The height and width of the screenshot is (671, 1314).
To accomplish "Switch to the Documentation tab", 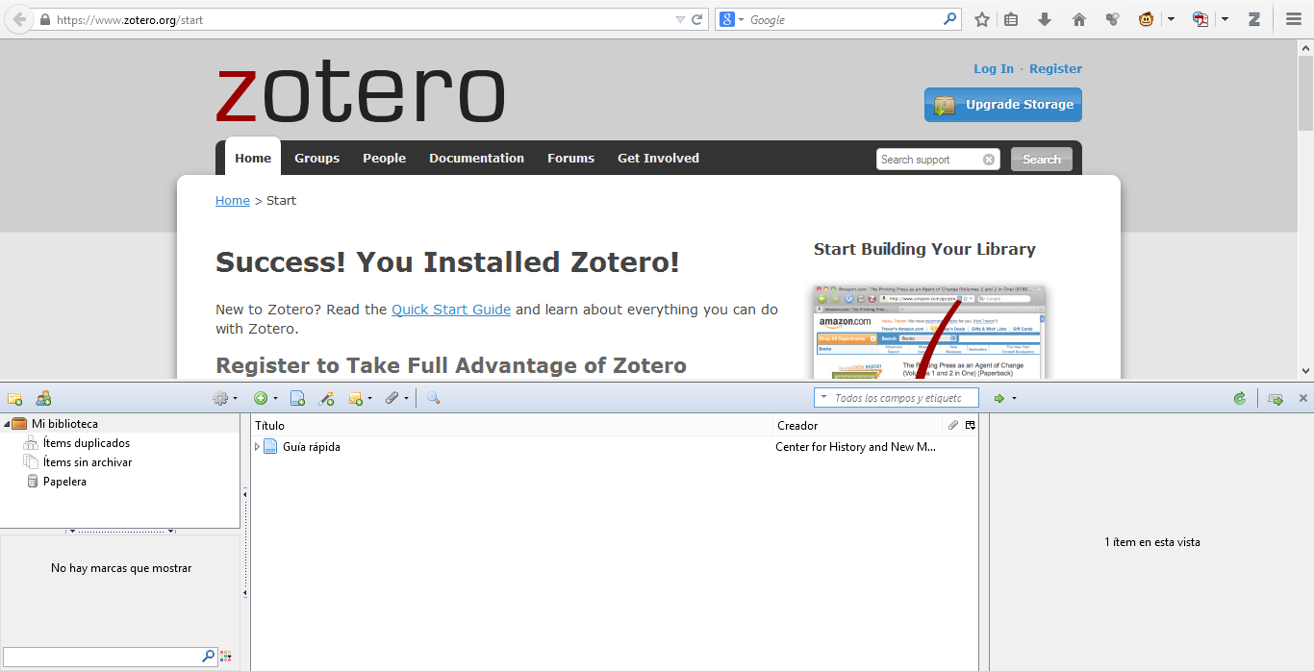I will click(476, 158).
